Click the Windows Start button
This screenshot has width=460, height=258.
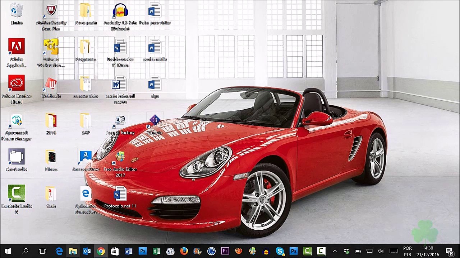(x=8, y=251)
